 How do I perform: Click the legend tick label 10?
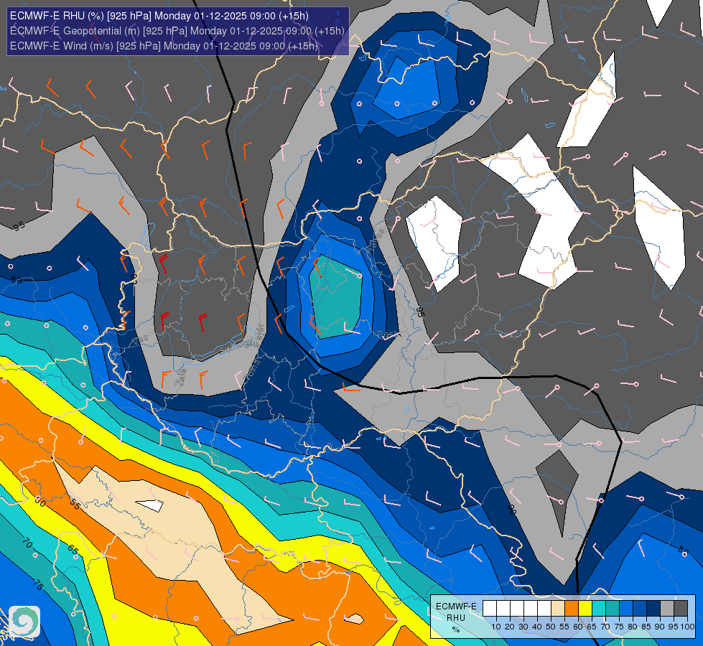[496, 627]
